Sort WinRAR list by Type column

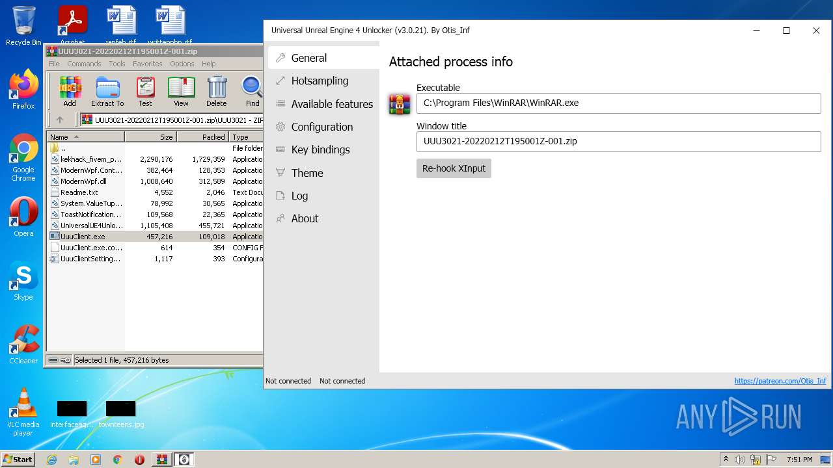tap(246, 137)
